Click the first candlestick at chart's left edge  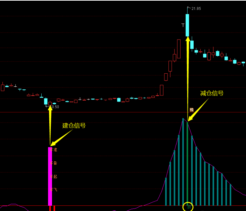point(3,87)
